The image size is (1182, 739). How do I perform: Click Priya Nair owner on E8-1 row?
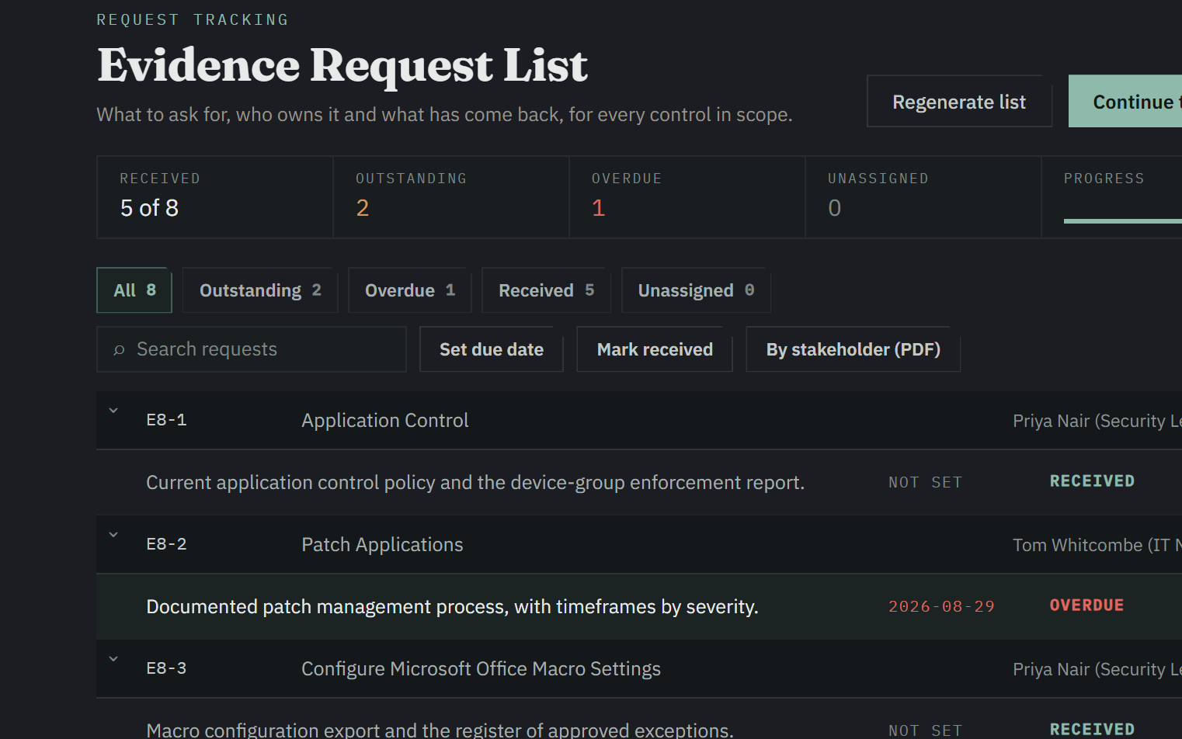pyautogui.click(x=1097, y=421)
